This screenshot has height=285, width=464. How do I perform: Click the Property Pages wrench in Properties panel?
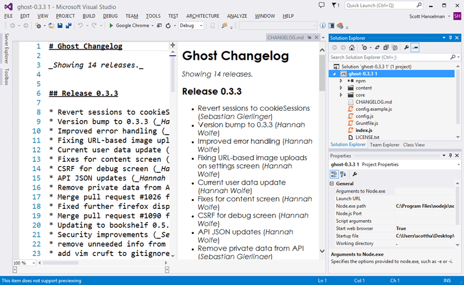[x=355, y=174]
